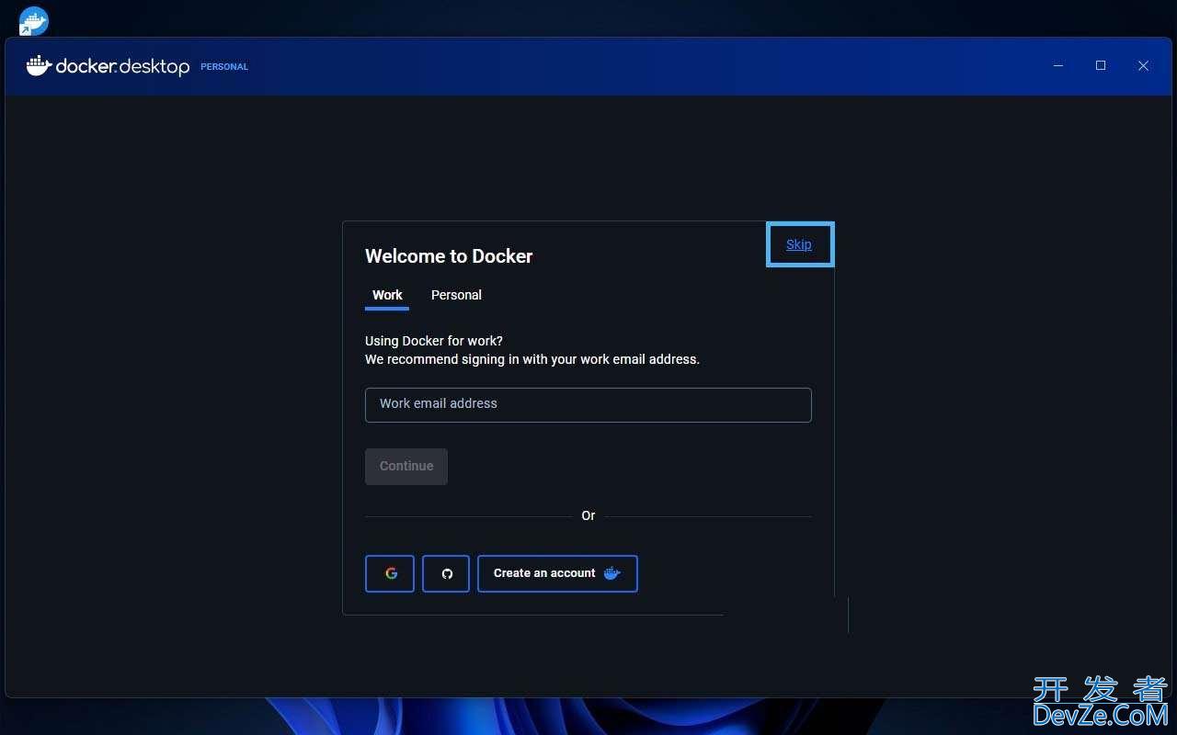Close the Docker Desktop window

pos(1143,66)
